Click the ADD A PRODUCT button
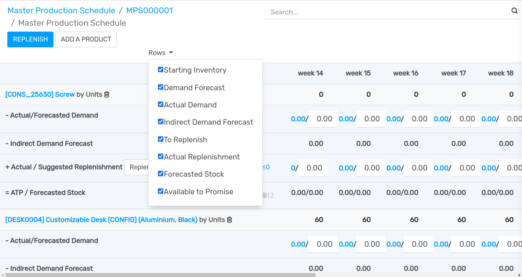Screen dimensions: 522x277 coord(86,39)
